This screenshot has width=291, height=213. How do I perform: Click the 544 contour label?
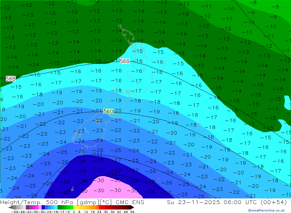97,155
